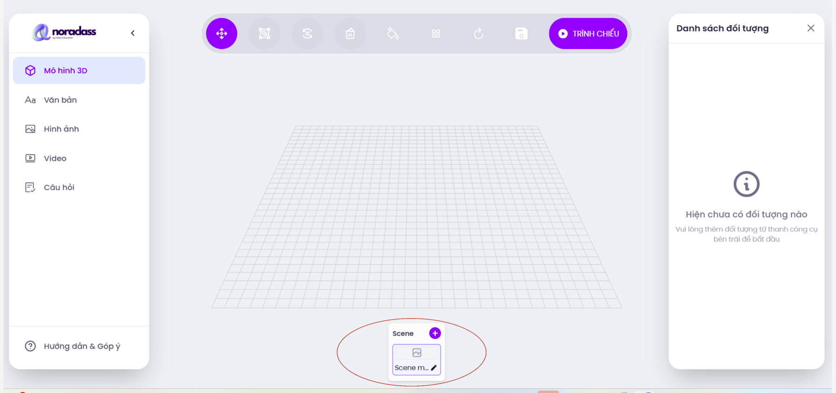Open the Mô hình 3D menu item
836x393 pixels.
(79, 70)
